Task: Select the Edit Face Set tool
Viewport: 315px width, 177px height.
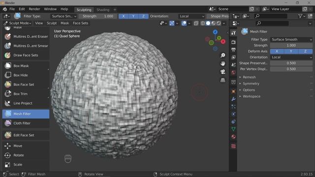Action: pos(26,135)
